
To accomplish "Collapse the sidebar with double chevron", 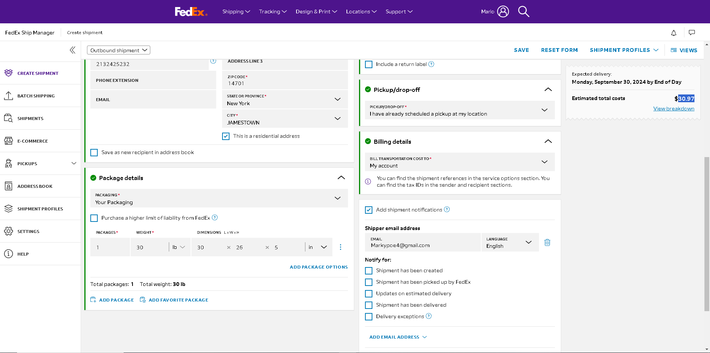I will click(73, 50).
